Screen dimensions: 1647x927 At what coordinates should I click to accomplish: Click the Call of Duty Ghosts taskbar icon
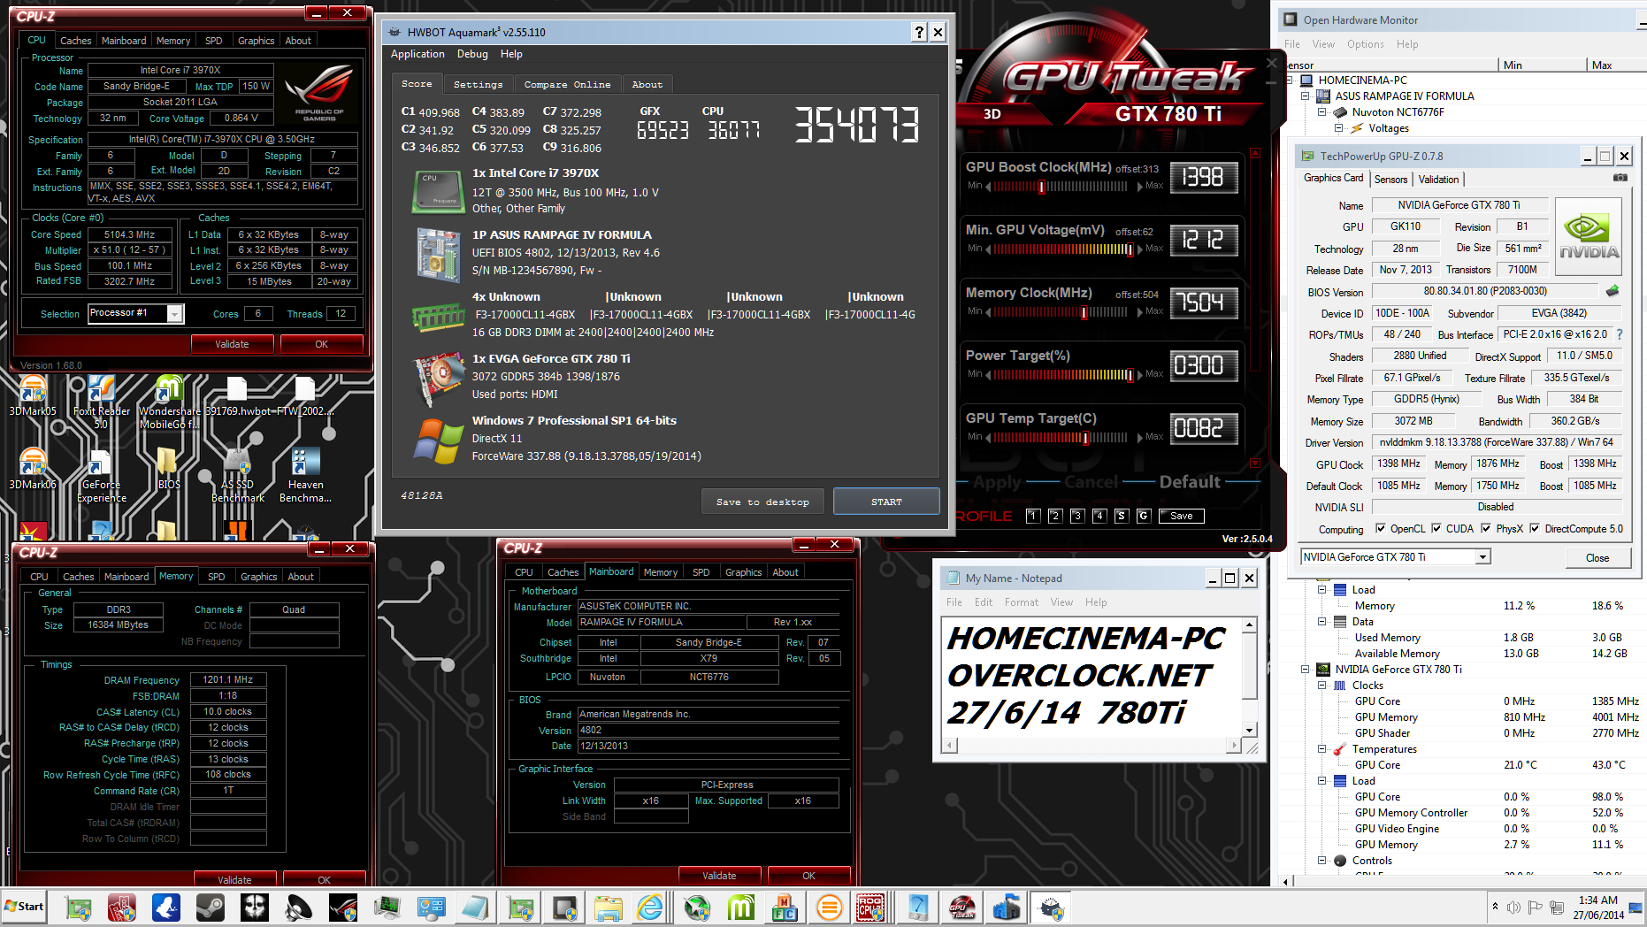point(254,908)
